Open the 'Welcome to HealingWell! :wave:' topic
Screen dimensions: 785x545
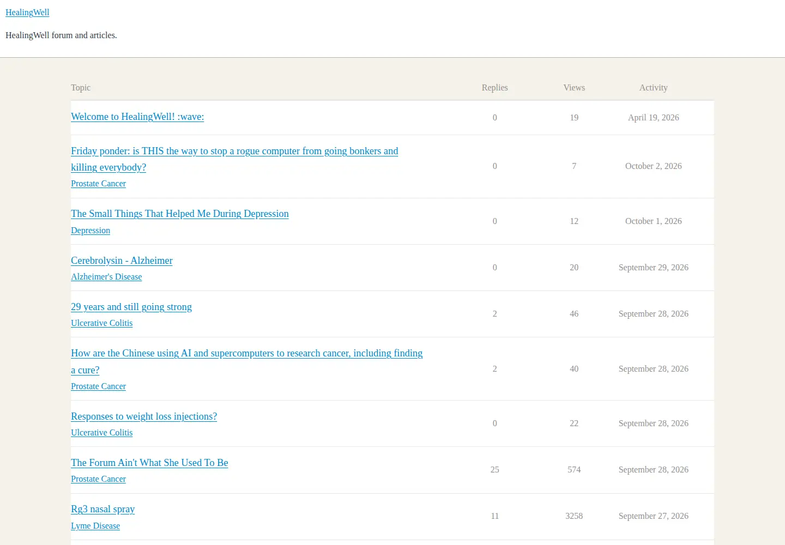click(137, 117)
